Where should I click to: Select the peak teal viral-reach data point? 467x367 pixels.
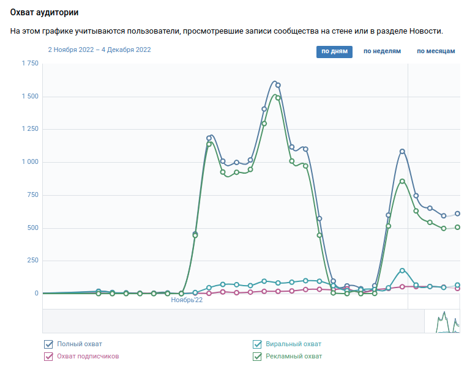[402, 270]
